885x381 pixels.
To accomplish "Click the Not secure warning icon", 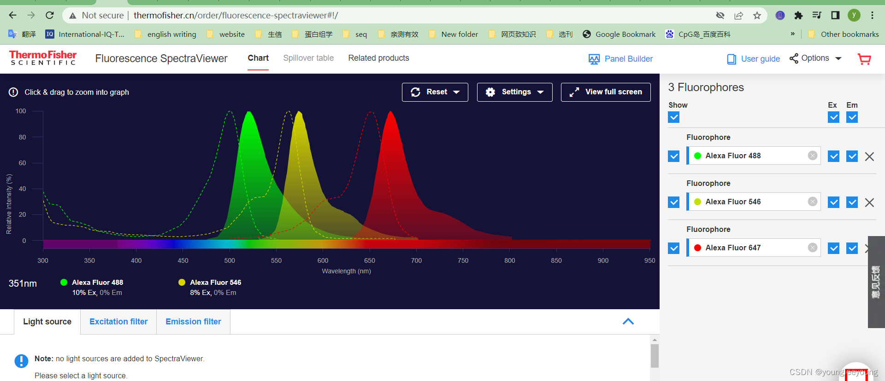I will pyautogui.click(x=72, y=16).
